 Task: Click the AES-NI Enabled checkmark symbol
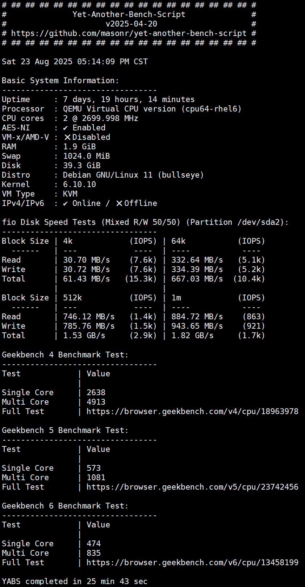(65, 128)
